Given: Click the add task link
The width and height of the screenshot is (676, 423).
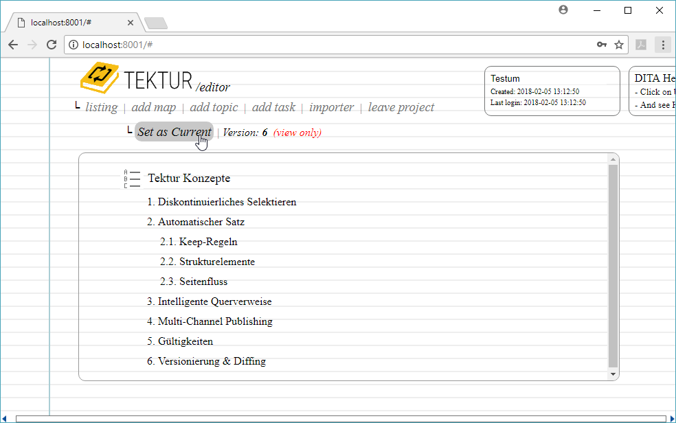Looking at the screenshot, I should [273, 107].
